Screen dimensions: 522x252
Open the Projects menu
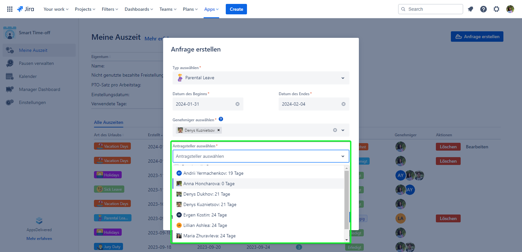(85, 9)
